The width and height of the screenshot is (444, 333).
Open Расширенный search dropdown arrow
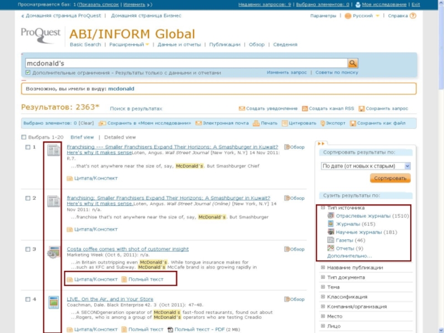[147, 44]
